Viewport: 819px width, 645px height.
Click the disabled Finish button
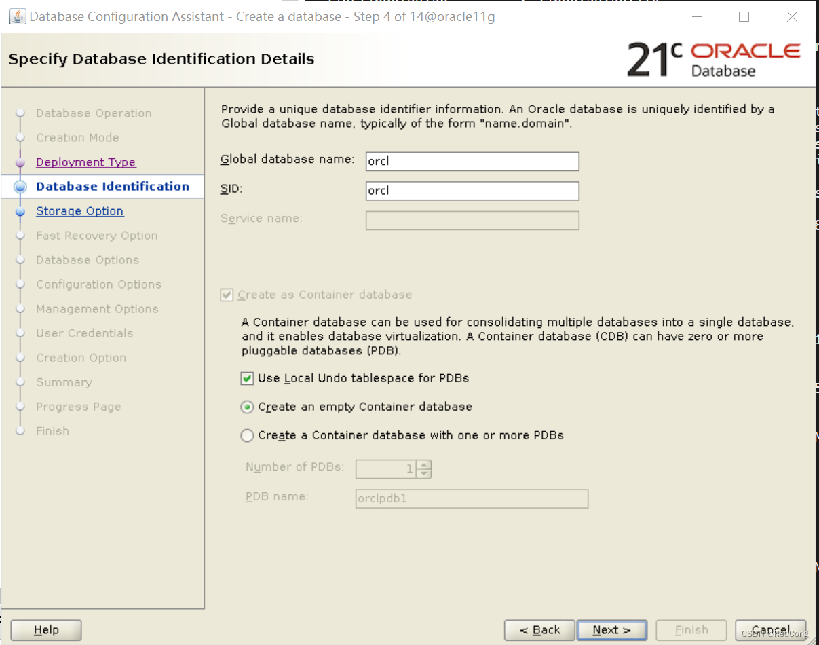coord(691,630)
